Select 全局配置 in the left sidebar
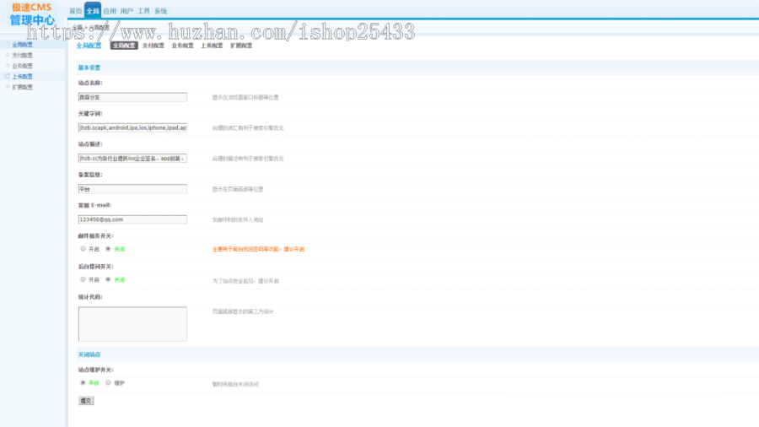 22,45
